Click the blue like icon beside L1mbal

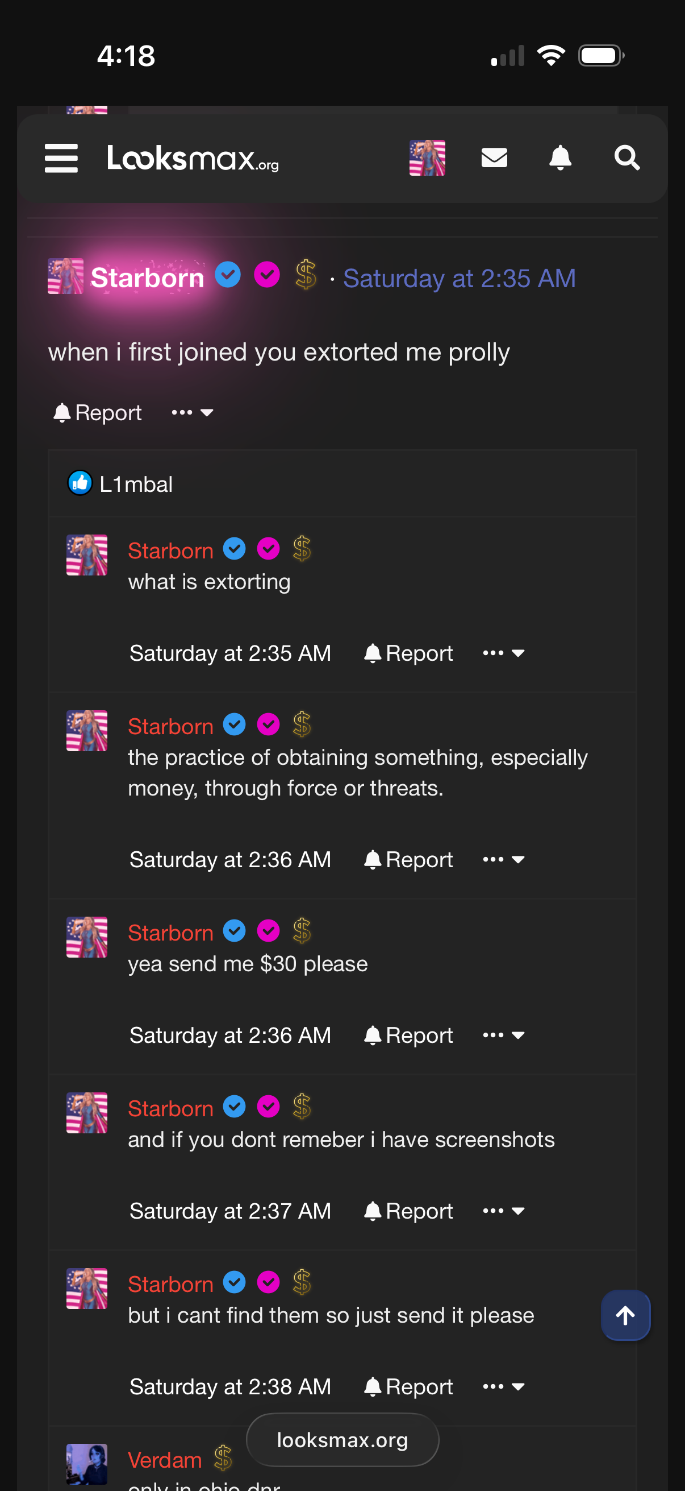(x=80, y=483)
